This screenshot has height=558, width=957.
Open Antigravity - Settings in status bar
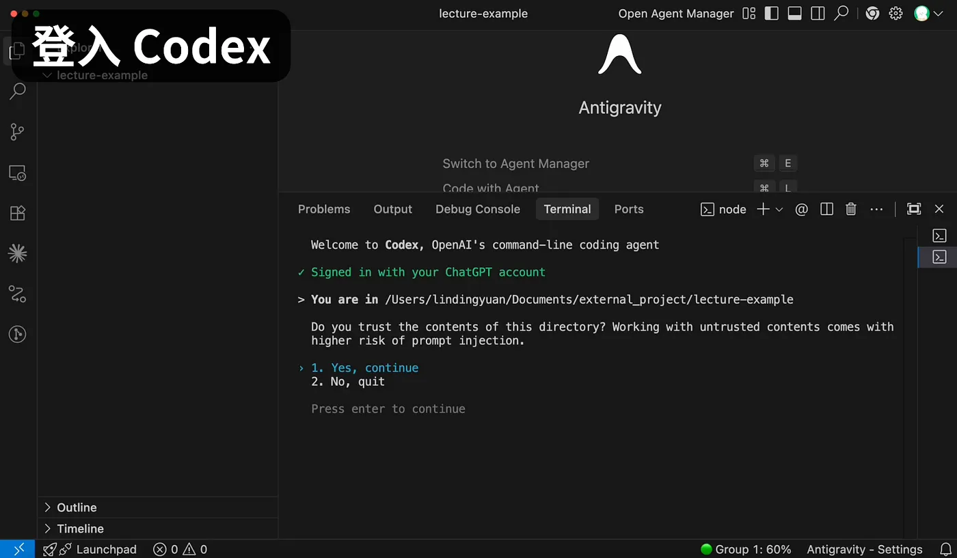click(865, 549)
